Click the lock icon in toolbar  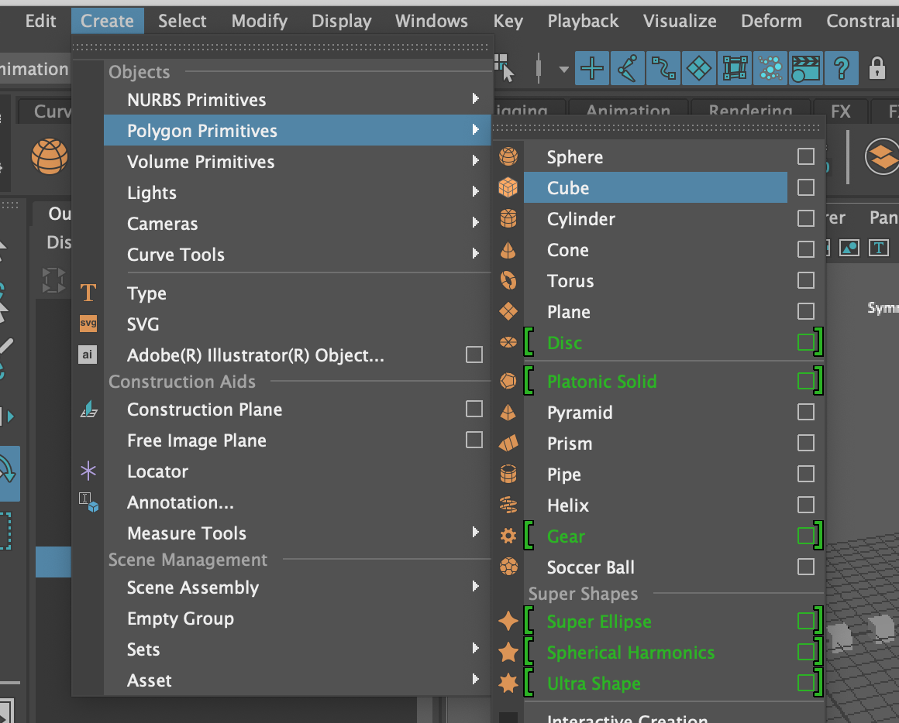coord(877,69)
